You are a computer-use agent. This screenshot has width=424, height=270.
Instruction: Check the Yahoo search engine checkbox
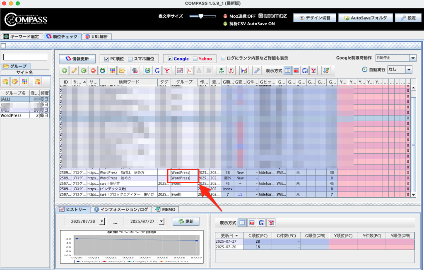(195, 59)
